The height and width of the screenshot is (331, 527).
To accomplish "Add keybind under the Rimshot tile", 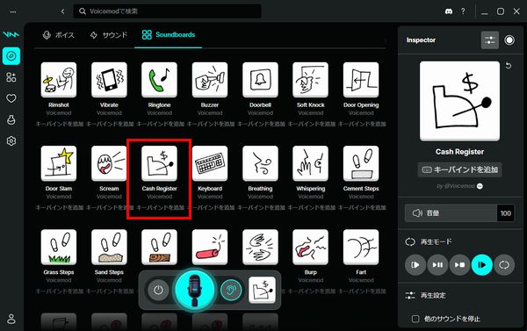I will click(59, 124).
